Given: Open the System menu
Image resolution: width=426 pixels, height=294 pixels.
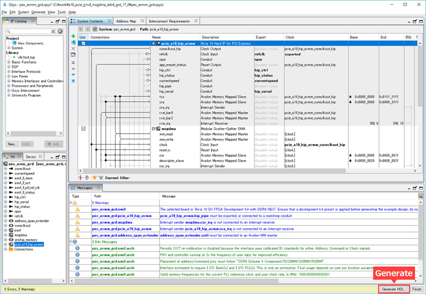Looking at the screenshot, I should pyautogui.click(x=23, y=12).
